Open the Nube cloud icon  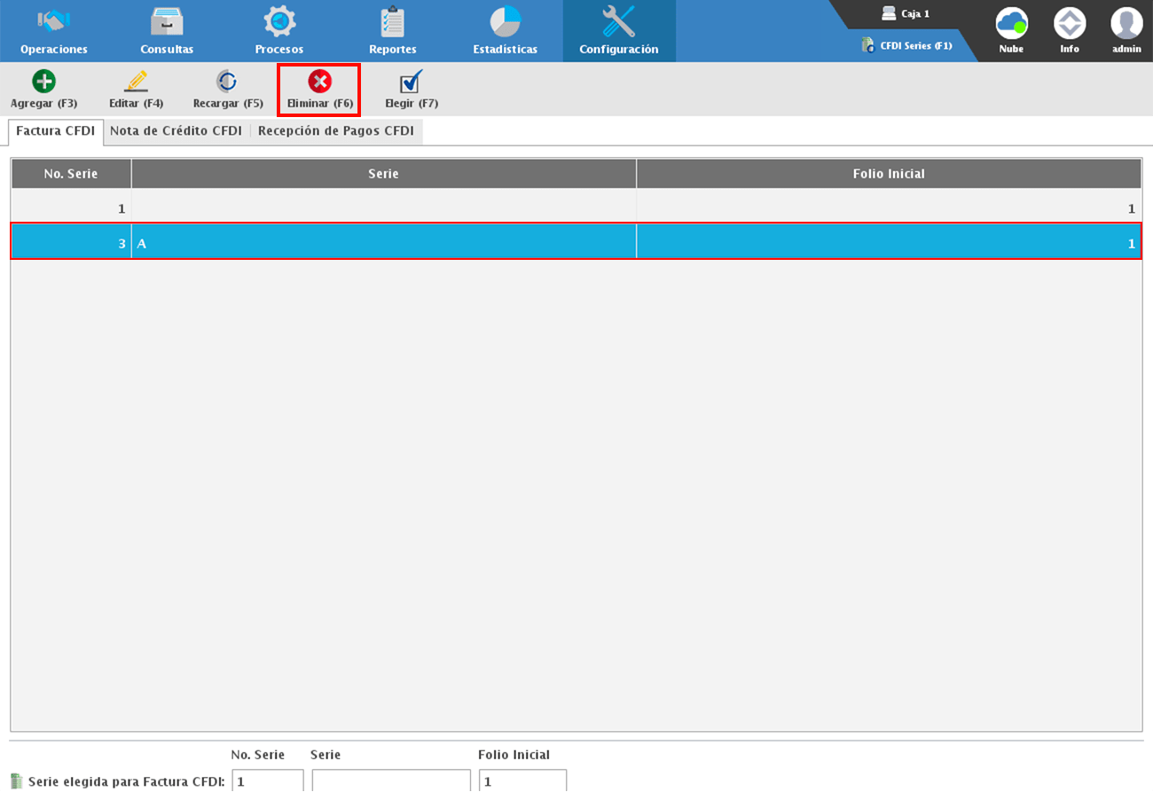[x=1011, y=23]
